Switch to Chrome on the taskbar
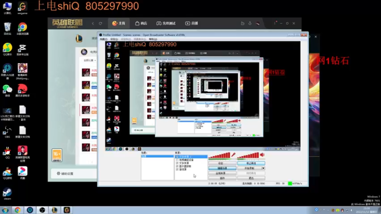 18,210
